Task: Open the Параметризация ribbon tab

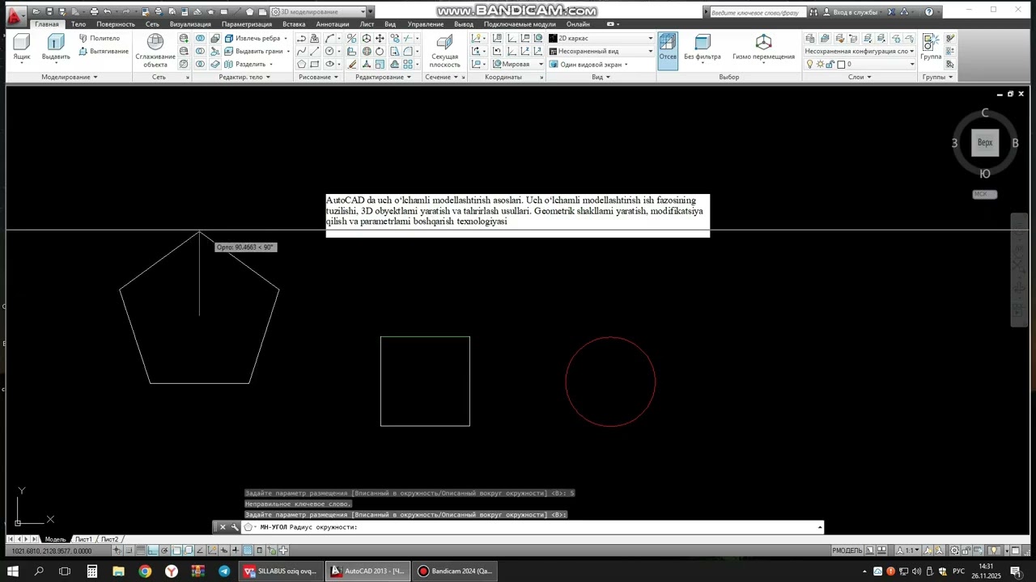Action: pos(247,24)
